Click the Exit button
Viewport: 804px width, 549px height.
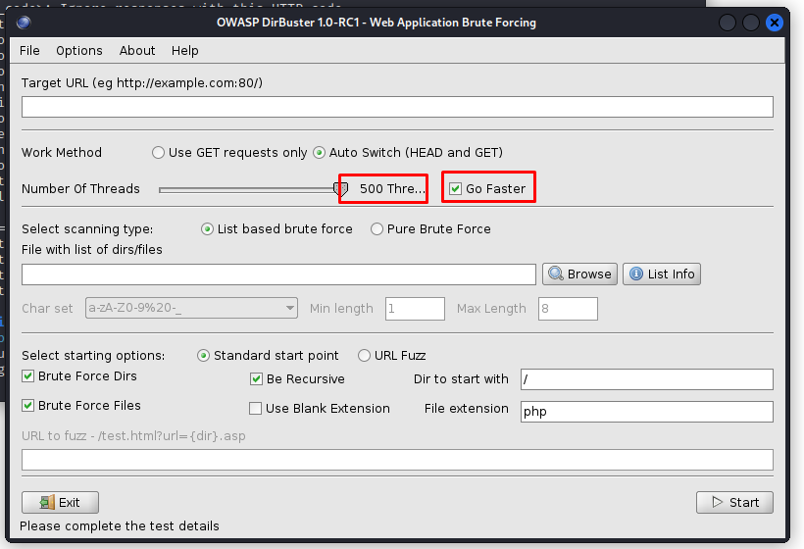60,502
